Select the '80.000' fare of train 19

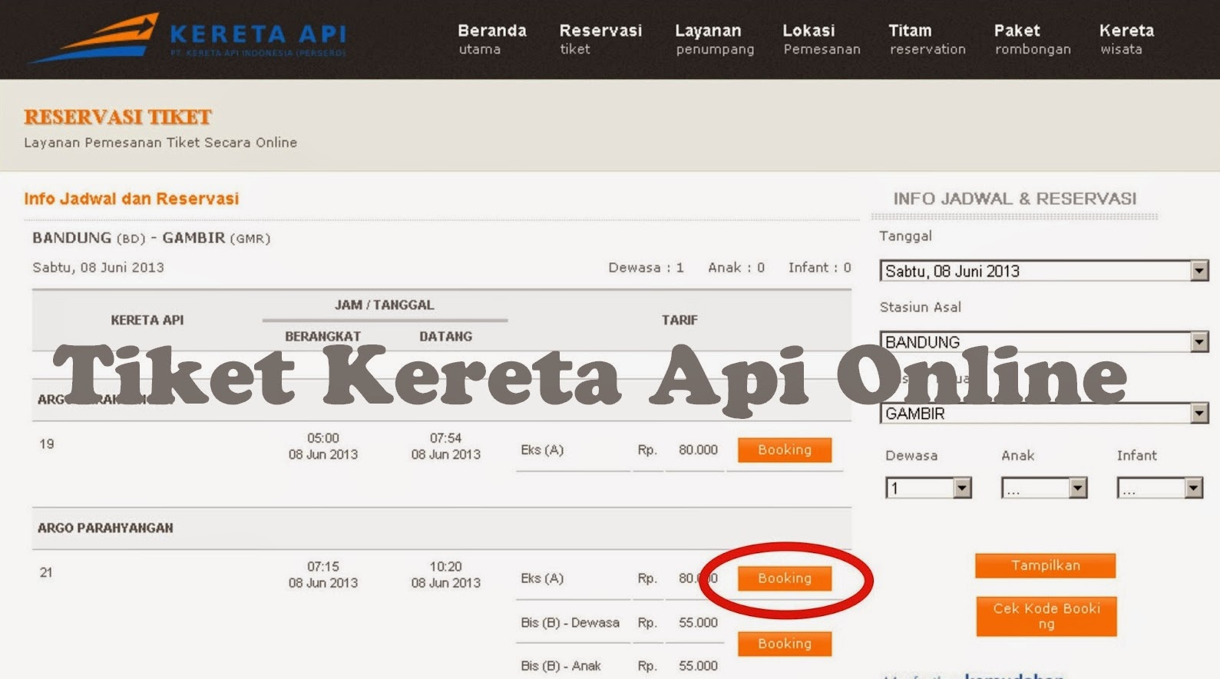pos(698,450)
